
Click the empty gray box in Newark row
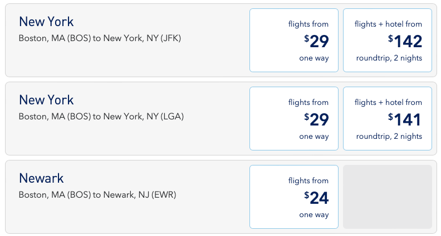click(388, 197)
